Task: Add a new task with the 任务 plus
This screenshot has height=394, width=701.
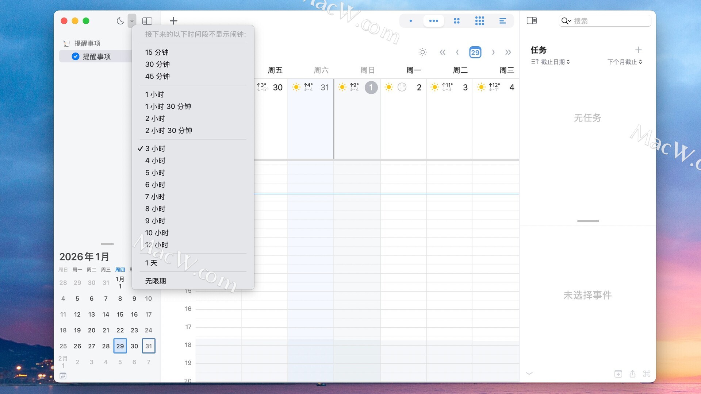Action: point(638,50)
